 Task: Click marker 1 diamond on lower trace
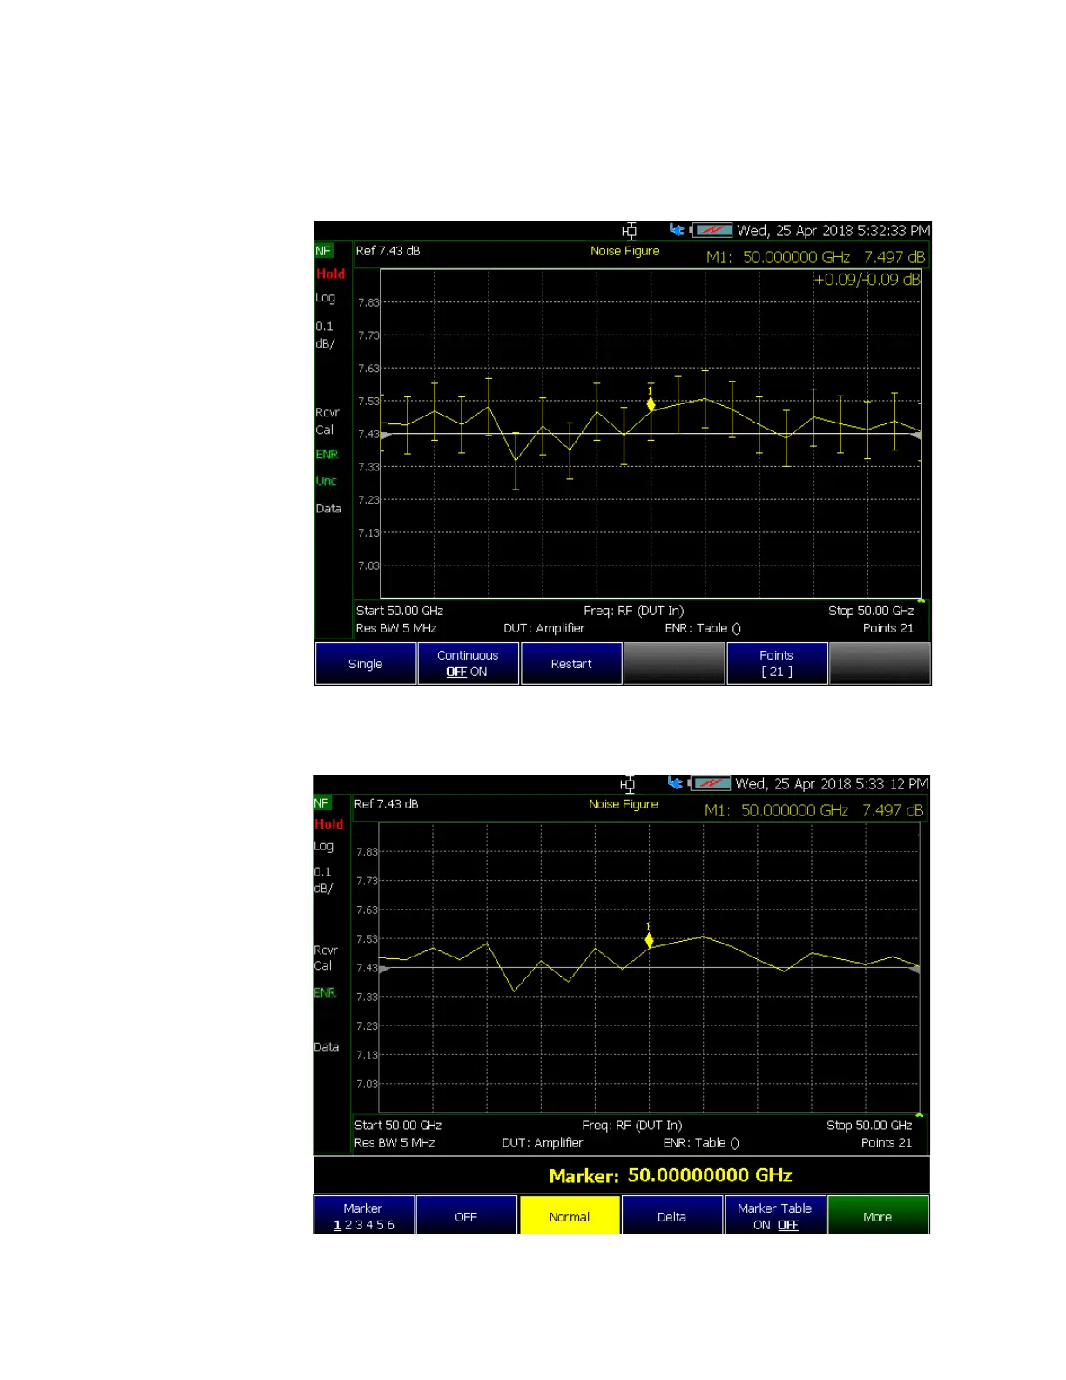click(649, 939)
